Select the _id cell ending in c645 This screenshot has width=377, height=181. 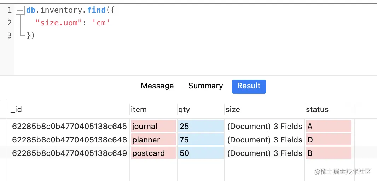[x=69, y=126]
